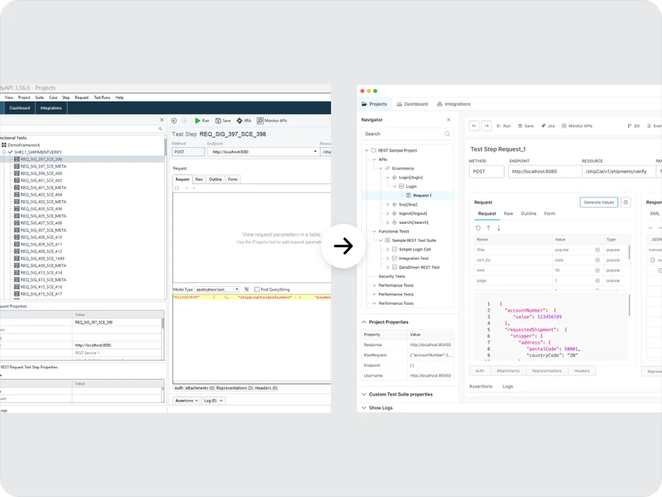The height and width of the screenshot is (497, 662).
Task: Open Monitor APIs in old window
Action: pyautogui.click(x=272, y=121)
